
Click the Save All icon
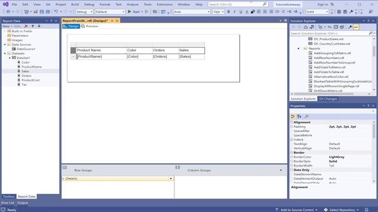tap(48, 12)
